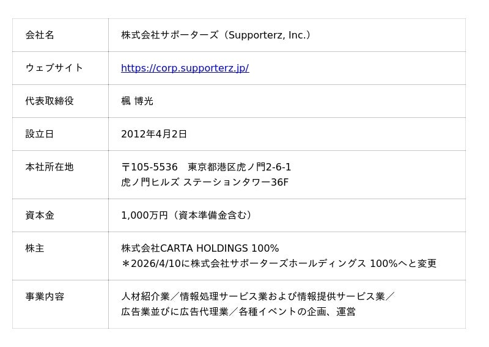Open the corp.supporterz.jp website link
Viewport: 489px width, 347px height.
click(x=185, y=68)
